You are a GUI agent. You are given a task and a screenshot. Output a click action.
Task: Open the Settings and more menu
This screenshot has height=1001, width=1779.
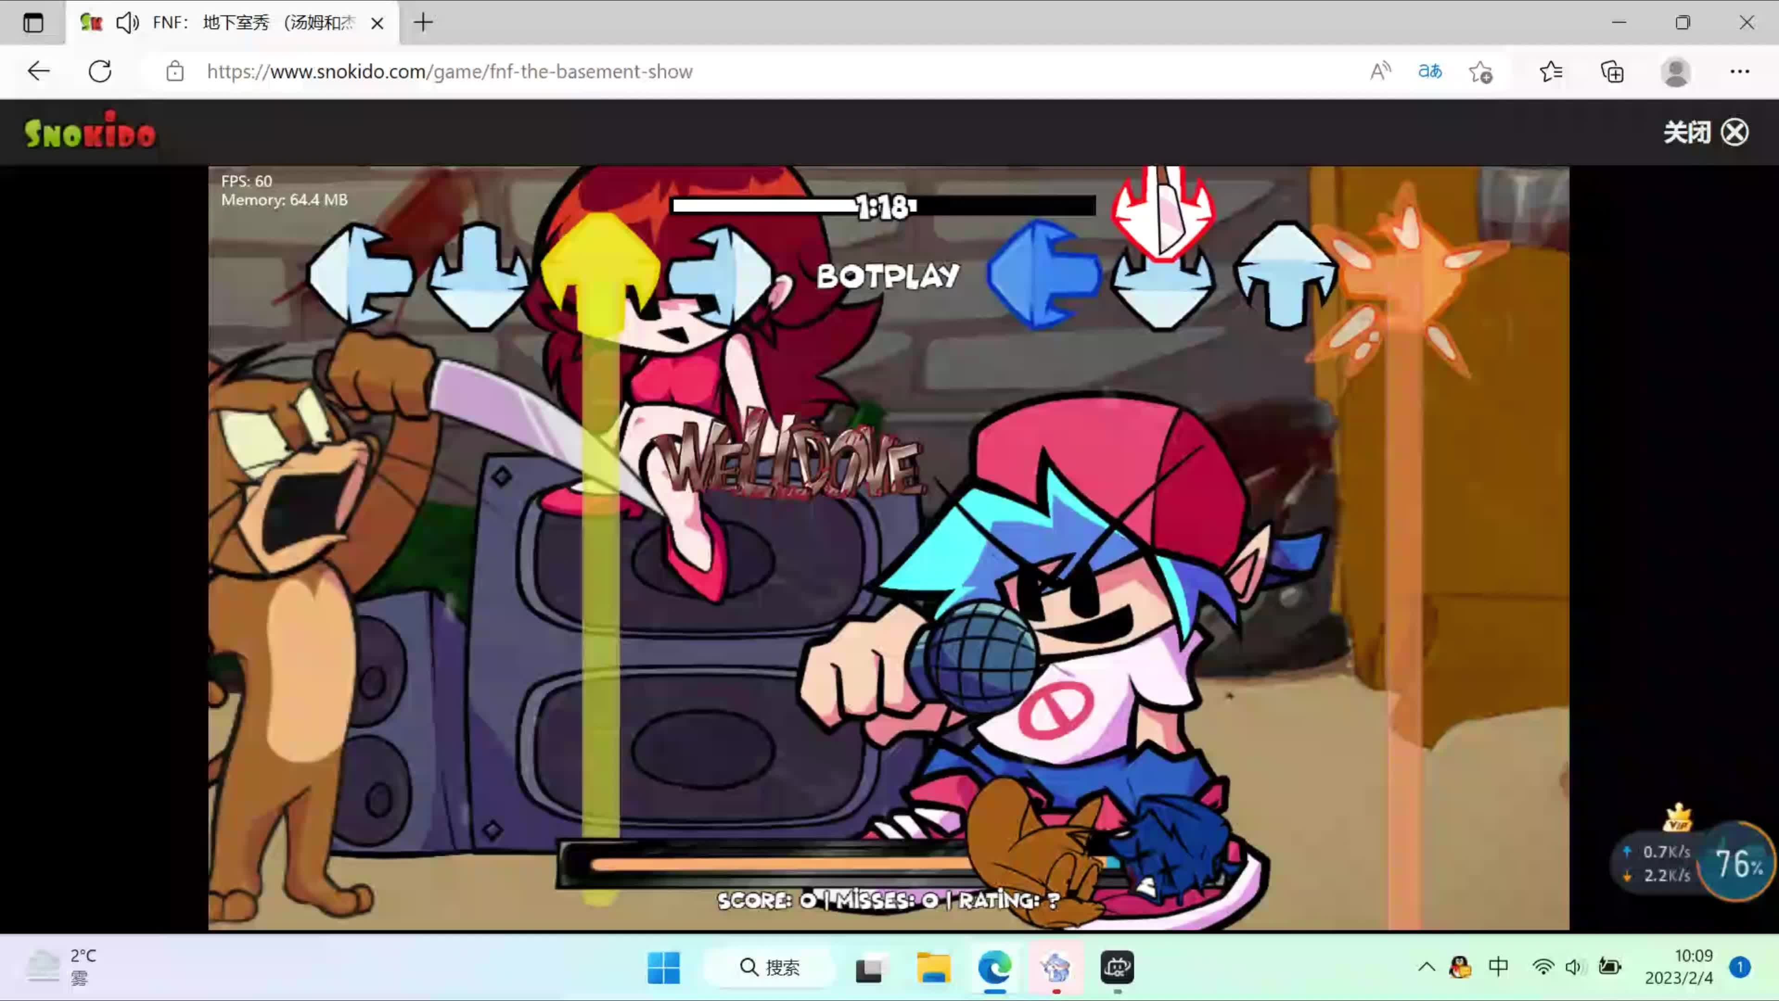pos(1740,72)
